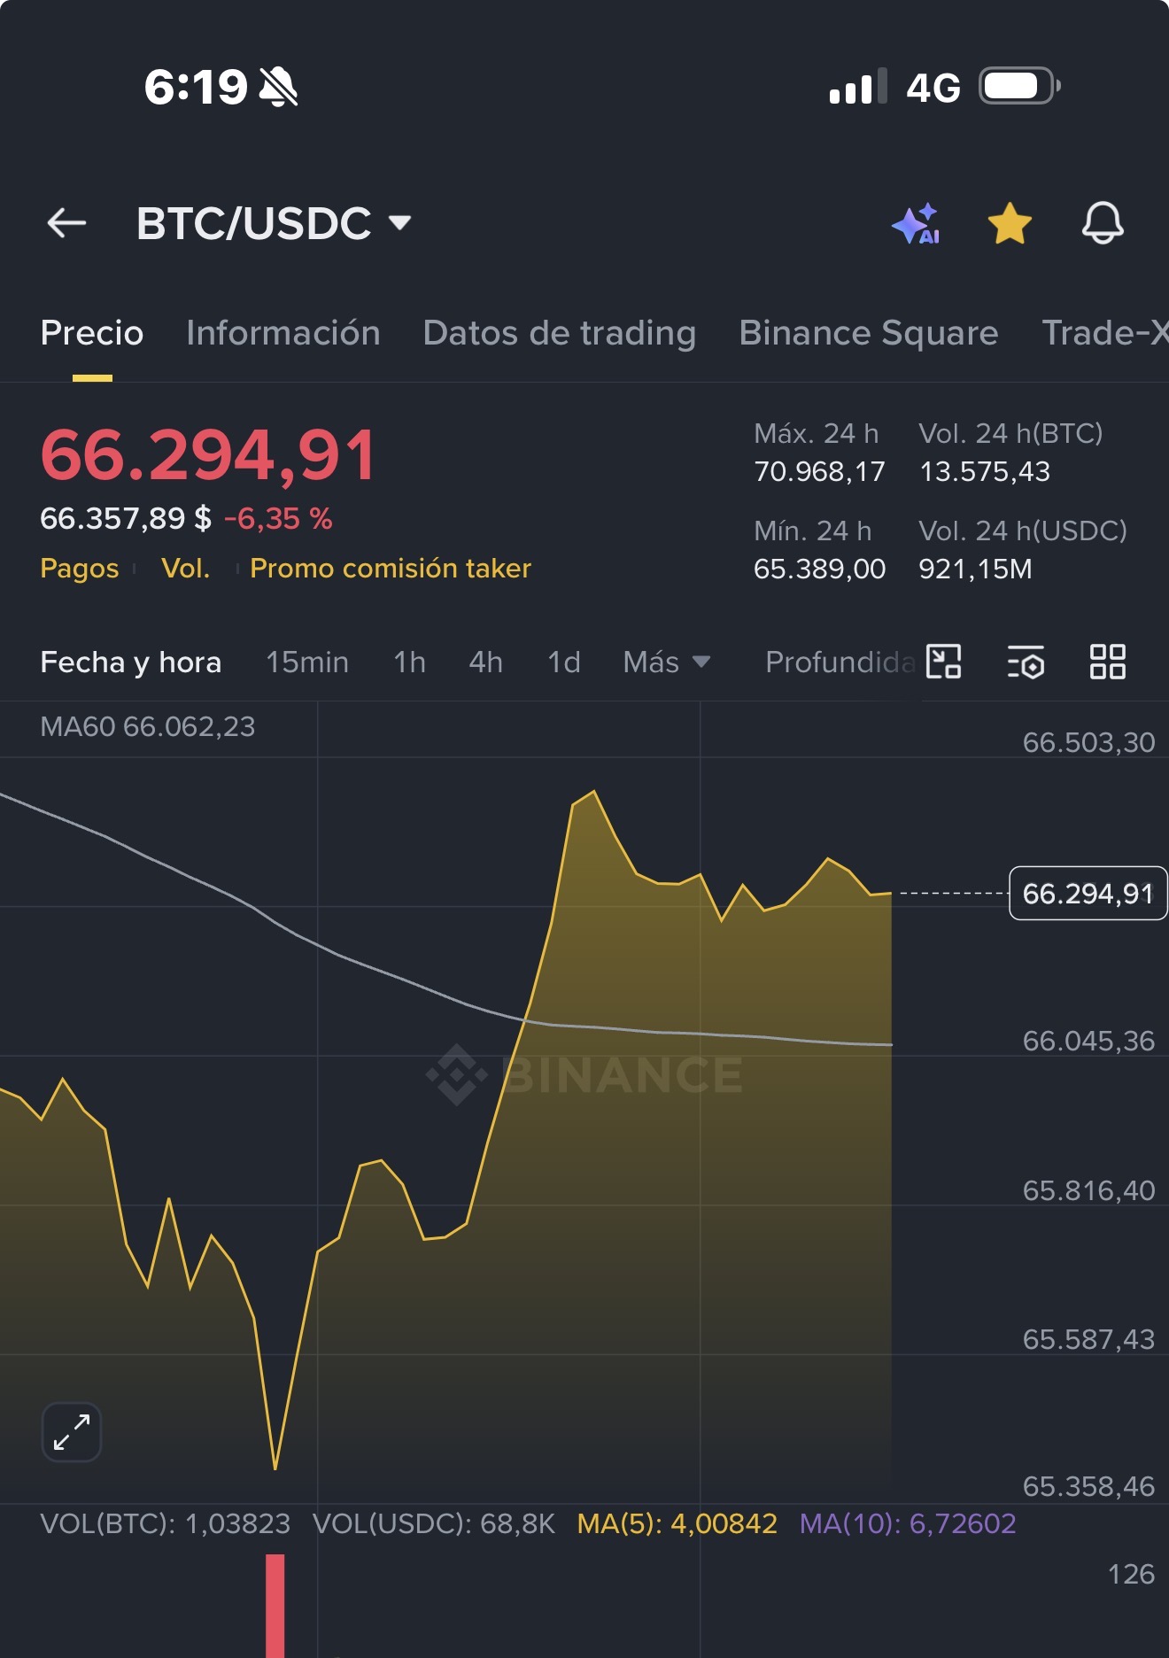1169x1658 pixels.
Task: Select the 15min chart interval
Action: click(x=307, y=662)
